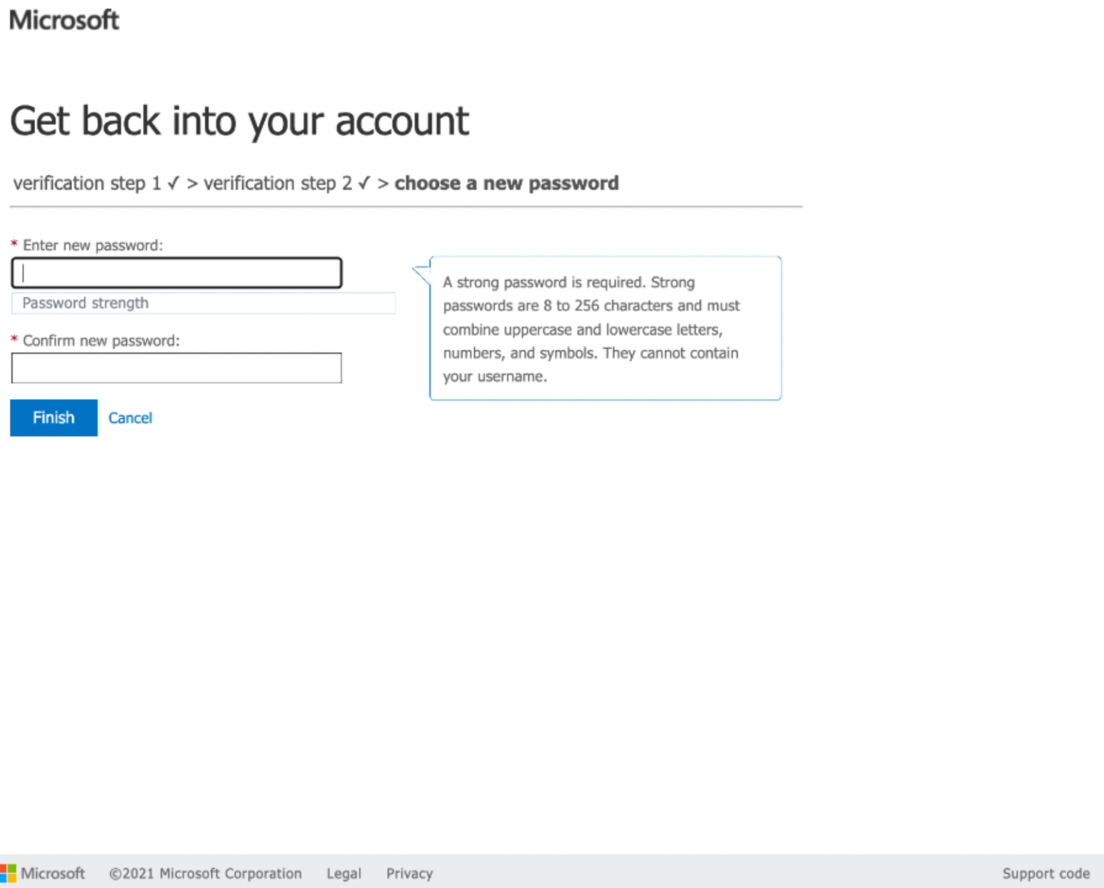Click the checkmark after verification step 1
The height and width of the screenshot is (888, 1104).
174,183
